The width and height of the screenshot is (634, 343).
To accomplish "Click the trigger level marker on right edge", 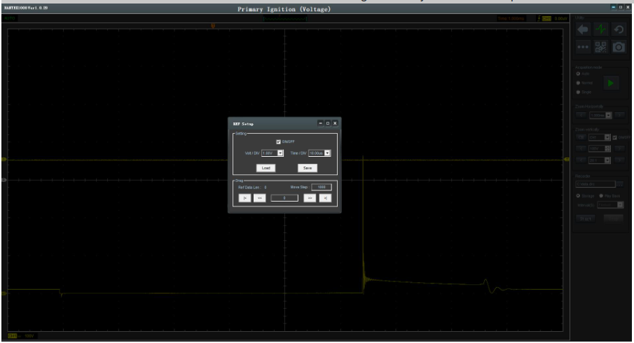I will point(567,160).
